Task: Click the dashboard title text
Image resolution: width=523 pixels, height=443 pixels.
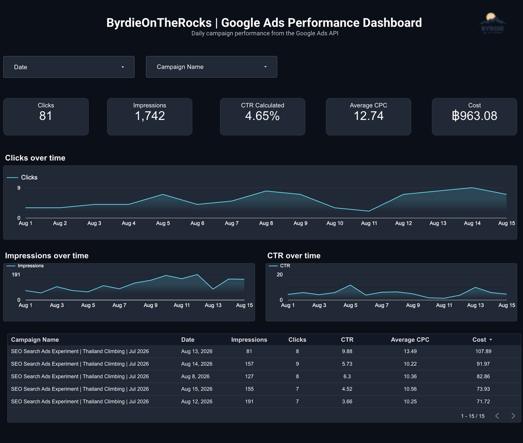Action: click(264, 22)
